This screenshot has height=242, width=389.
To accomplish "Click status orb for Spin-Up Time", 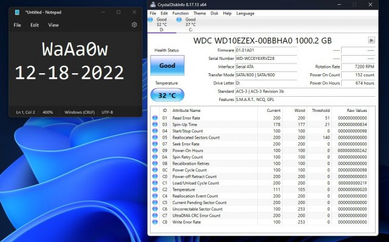I will 155,124.
